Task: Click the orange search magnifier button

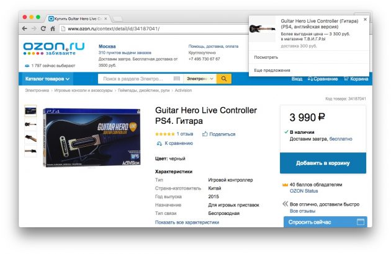Action: point(224,79)
